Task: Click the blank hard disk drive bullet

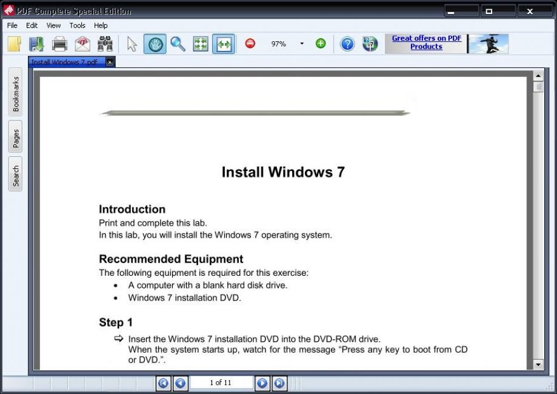Action: 208,285
